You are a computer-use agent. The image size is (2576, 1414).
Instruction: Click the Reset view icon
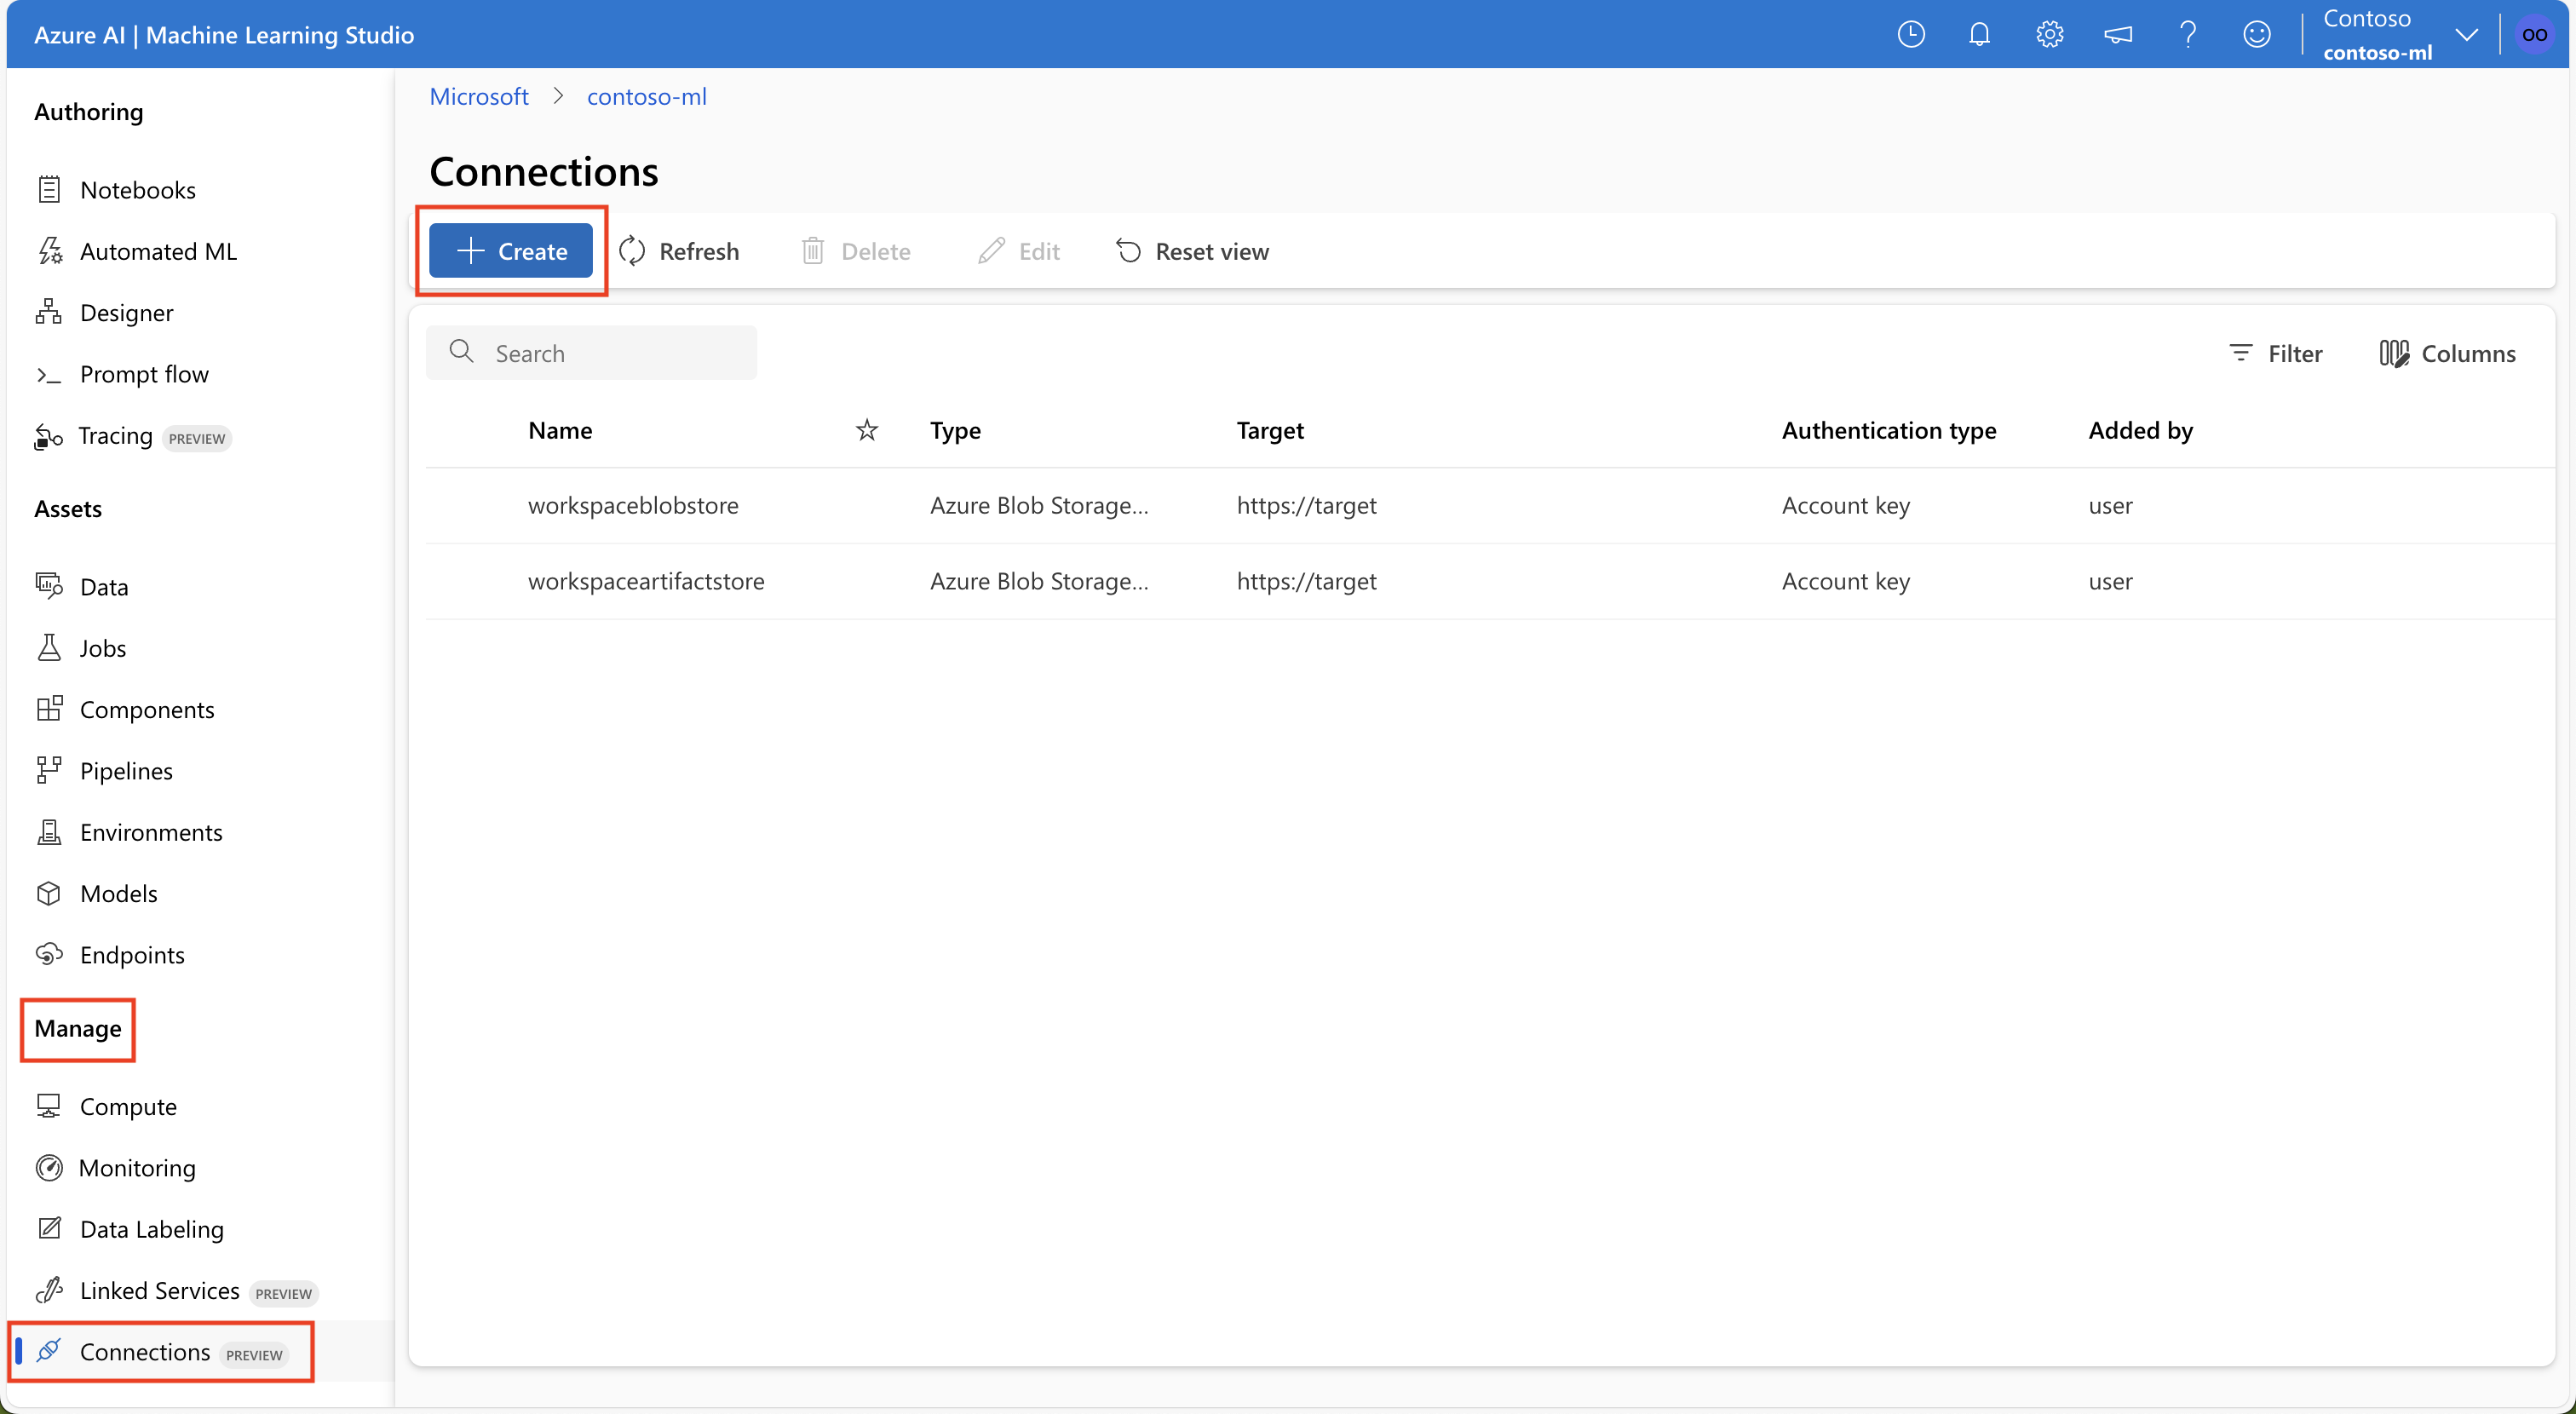1126,250
